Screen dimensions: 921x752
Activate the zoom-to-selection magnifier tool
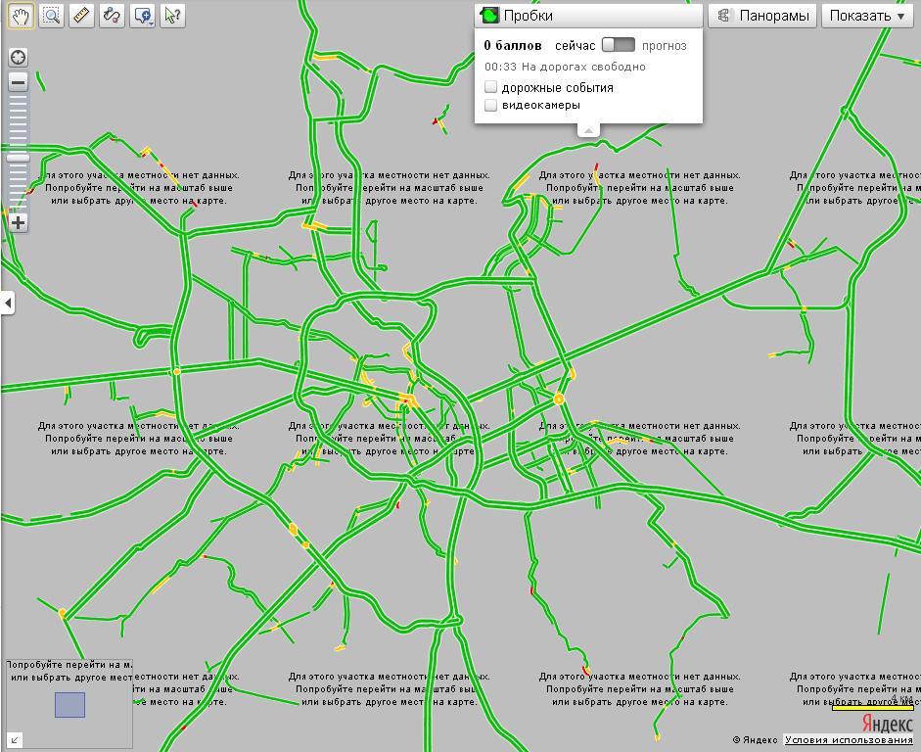pos(52,16)
